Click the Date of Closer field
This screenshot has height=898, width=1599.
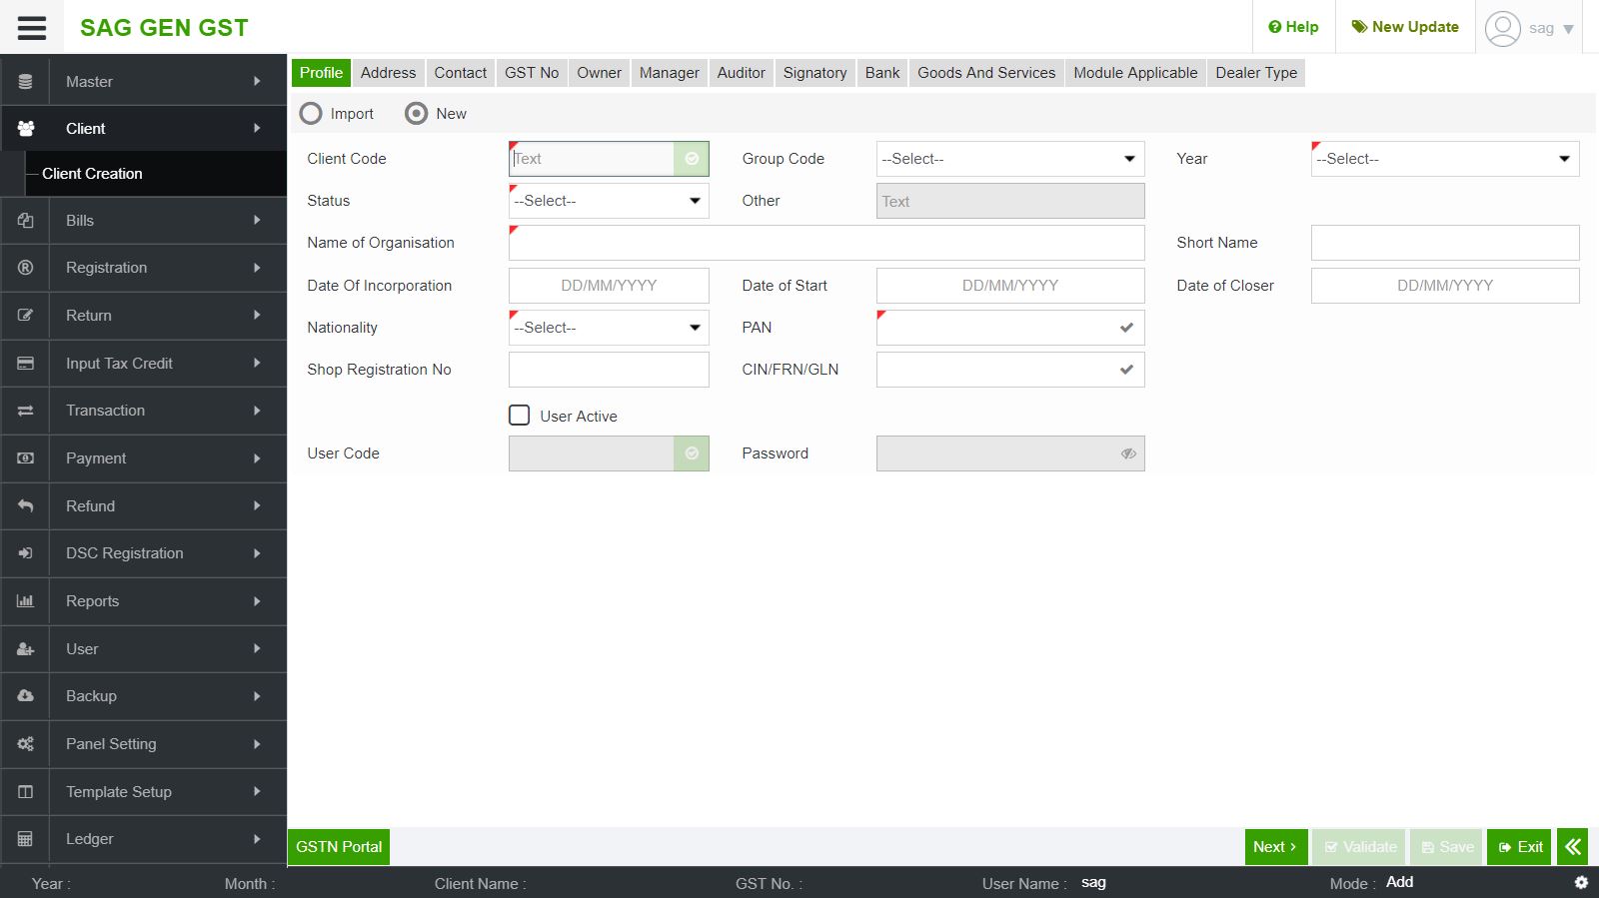(x=1445, y=286)
